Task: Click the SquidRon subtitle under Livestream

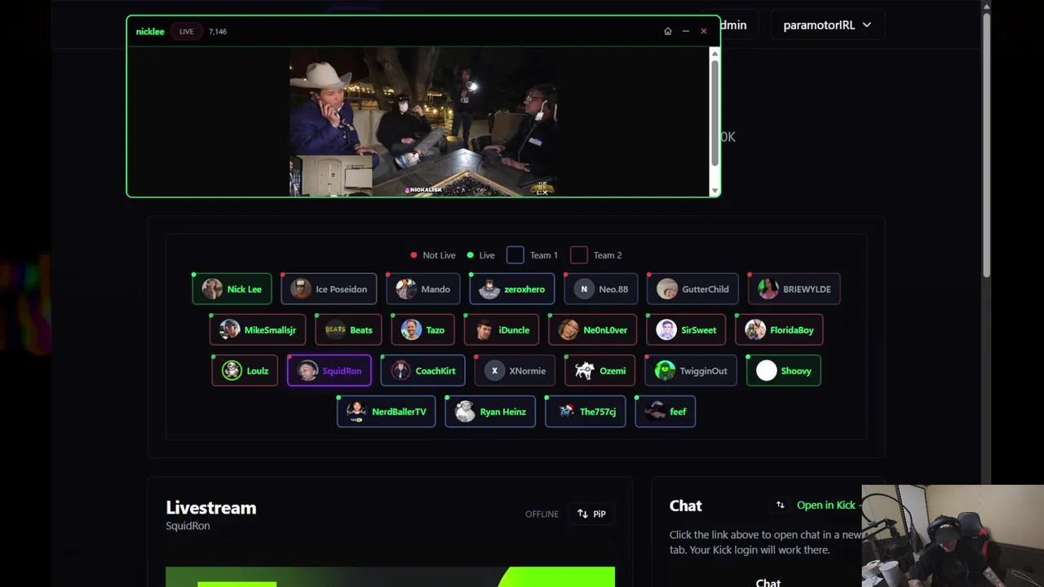Action: 188,526
